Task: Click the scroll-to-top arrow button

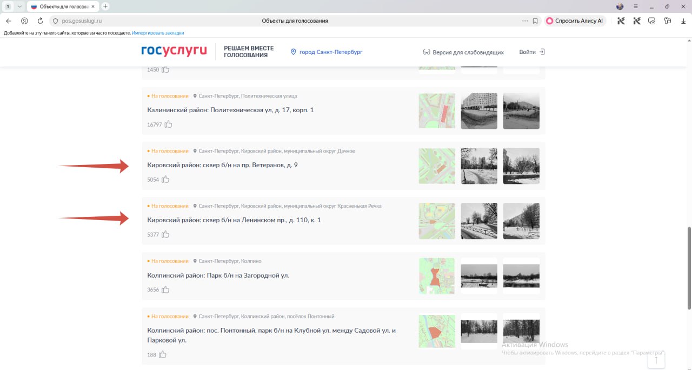Action: pyautogui.click(x=656, y=360)
